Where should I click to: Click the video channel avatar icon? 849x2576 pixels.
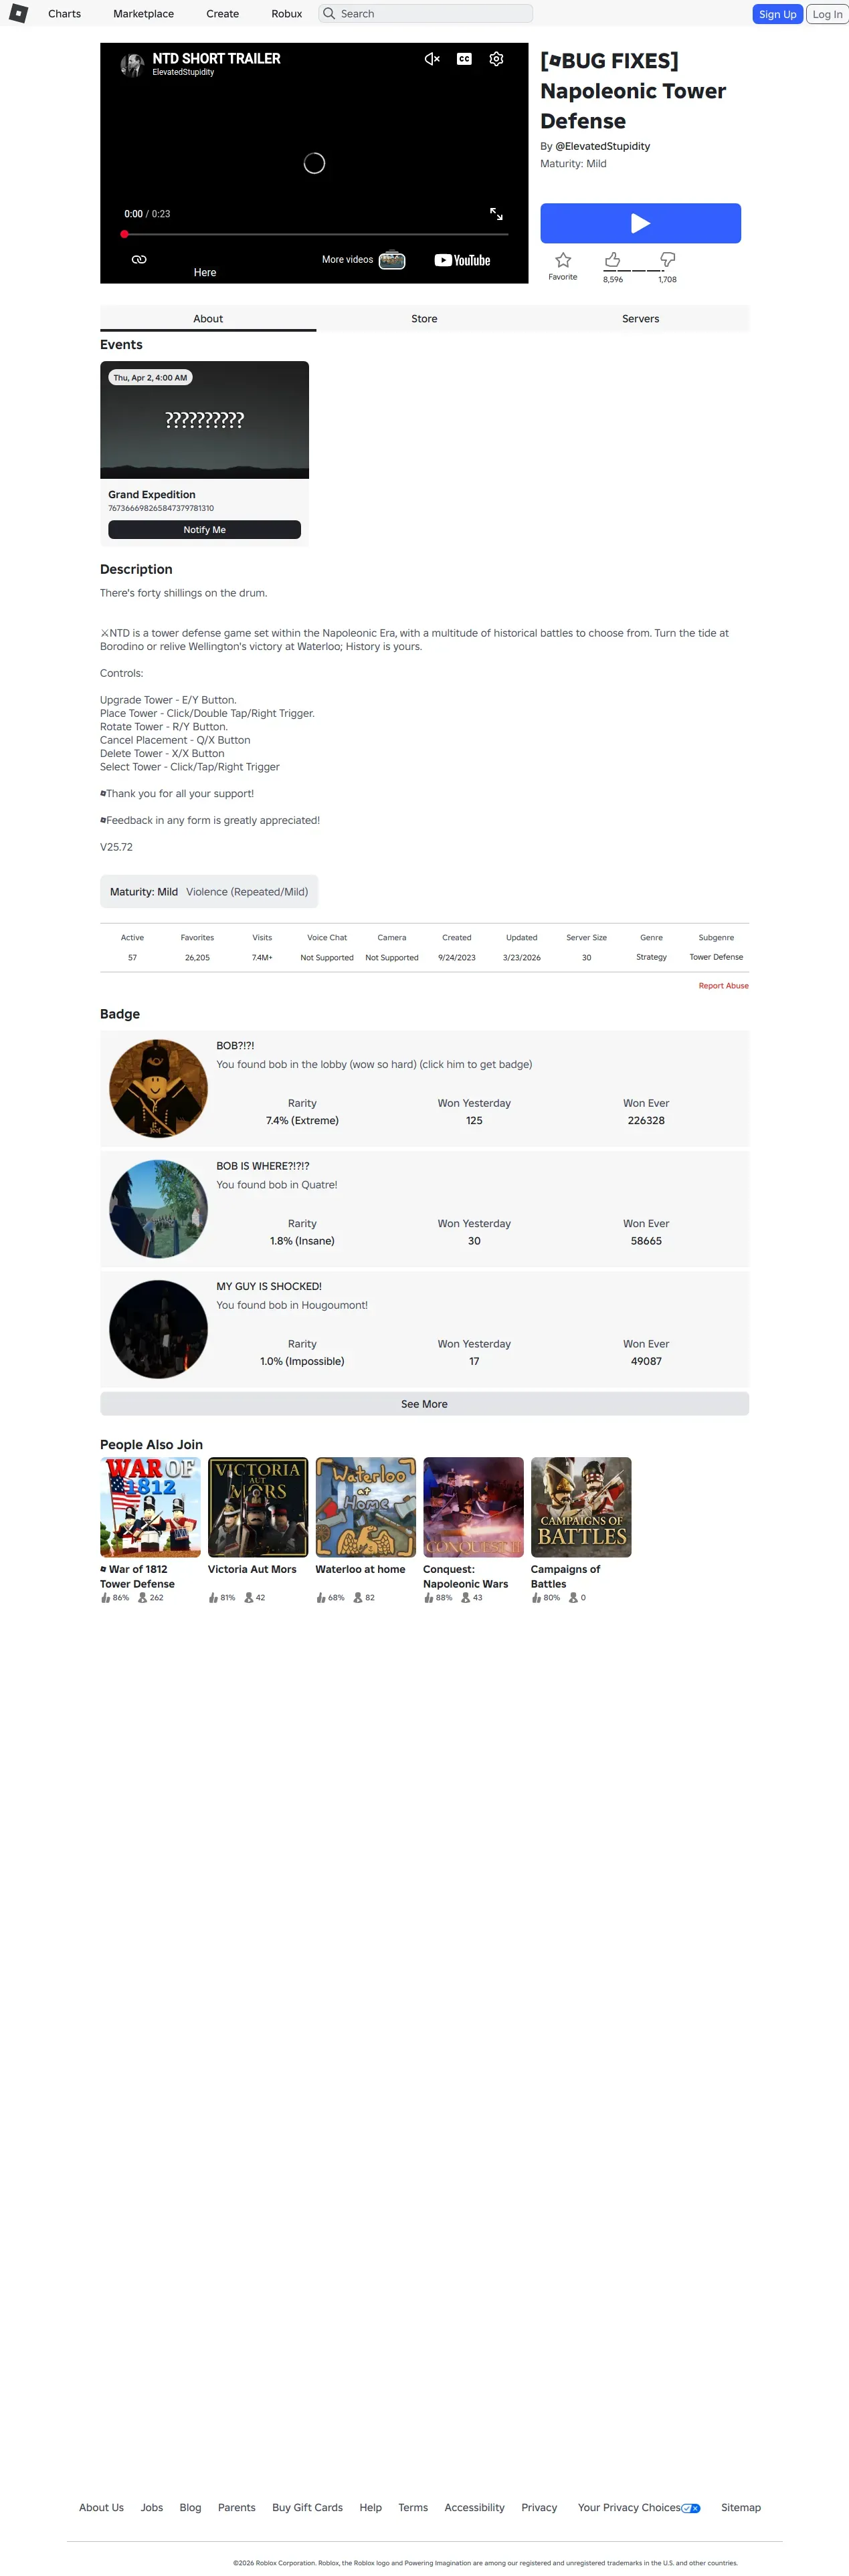pyautogui.click(x=132, y=65)
